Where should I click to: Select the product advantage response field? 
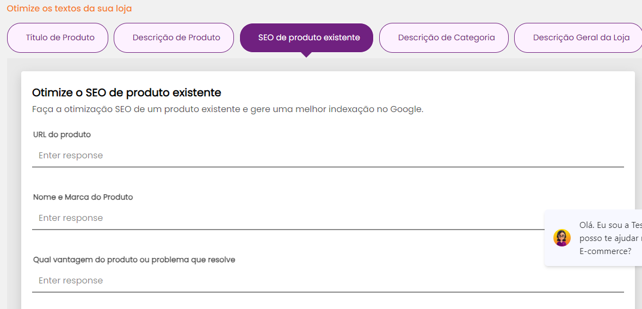point(328,281)
